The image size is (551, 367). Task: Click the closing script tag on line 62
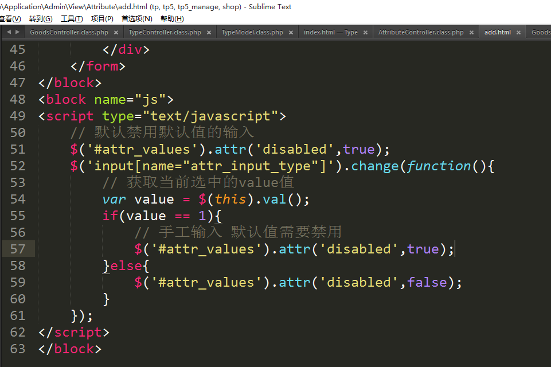(x=73, y=333)
